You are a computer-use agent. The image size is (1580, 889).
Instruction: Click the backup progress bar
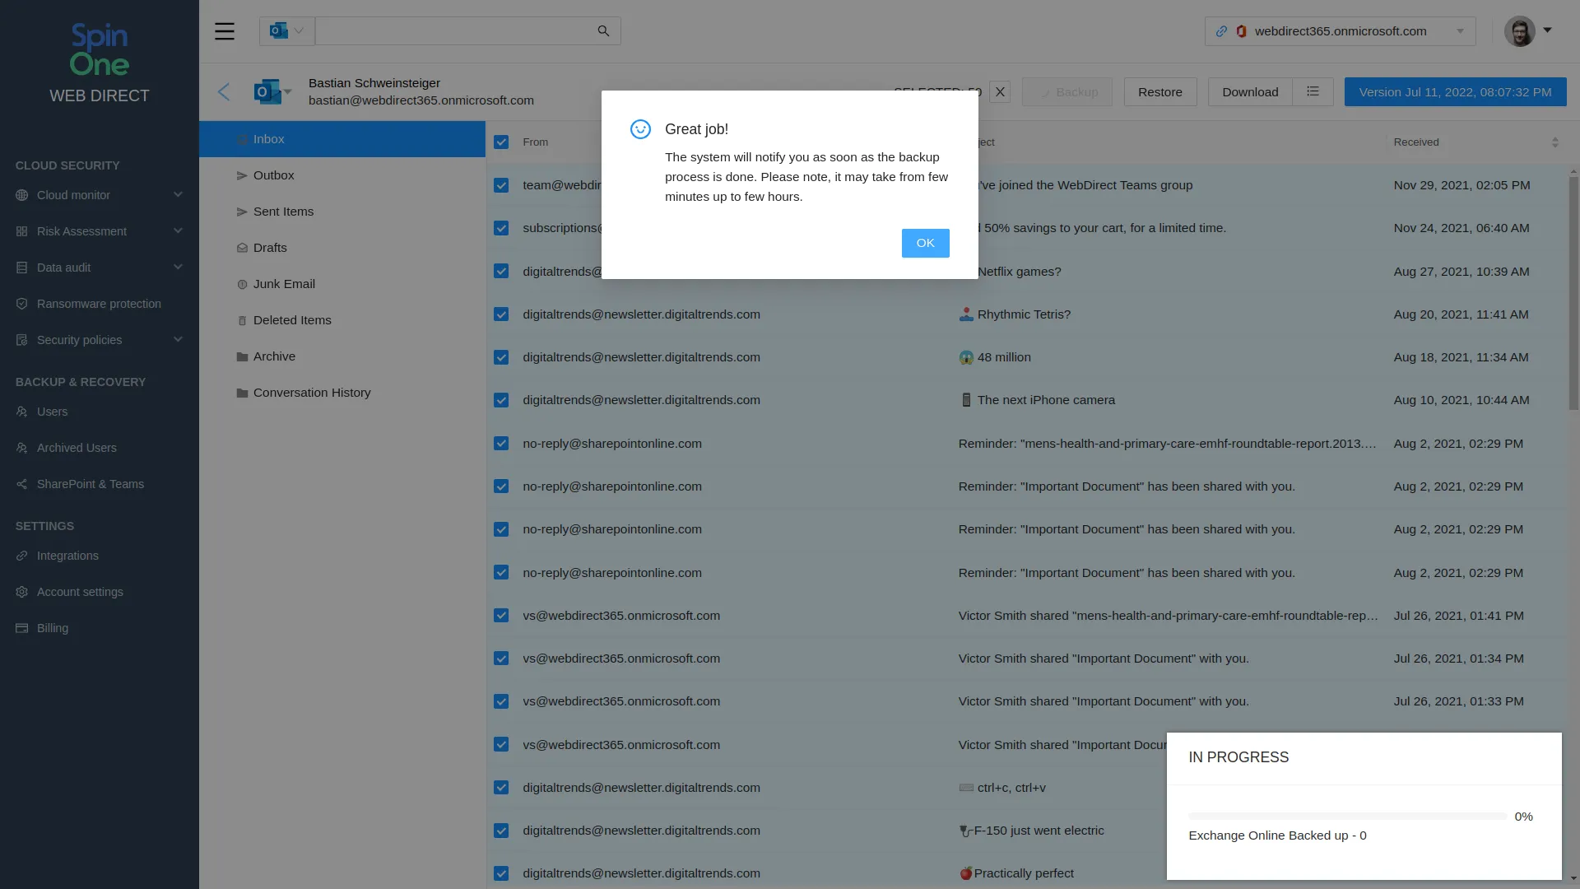(1347, 816)
